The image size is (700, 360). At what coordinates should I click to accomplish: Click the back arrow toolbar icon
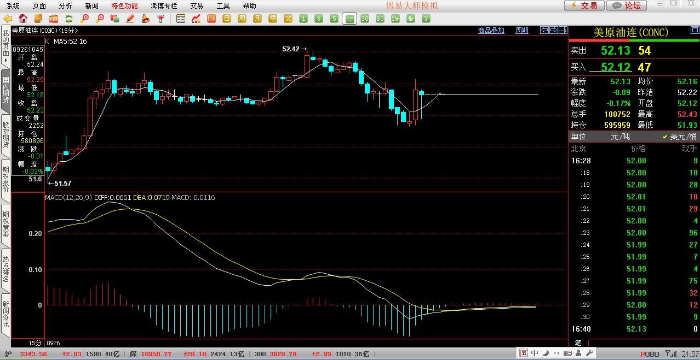point(8,19)
